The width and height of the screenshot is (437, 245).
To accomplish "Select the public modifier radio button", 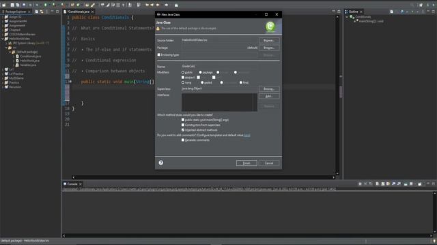I will pos(183,72).
